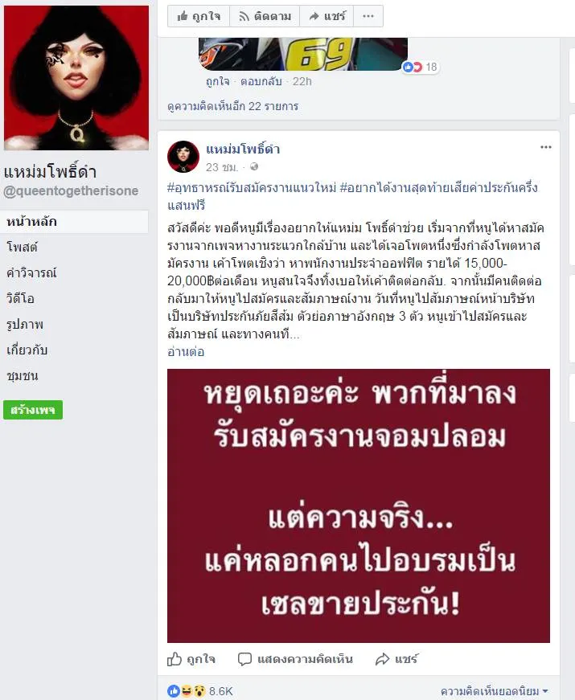Go to รูปภาพ section
Viewport: 575px width, 700px height.
click(x=25, y=324)
